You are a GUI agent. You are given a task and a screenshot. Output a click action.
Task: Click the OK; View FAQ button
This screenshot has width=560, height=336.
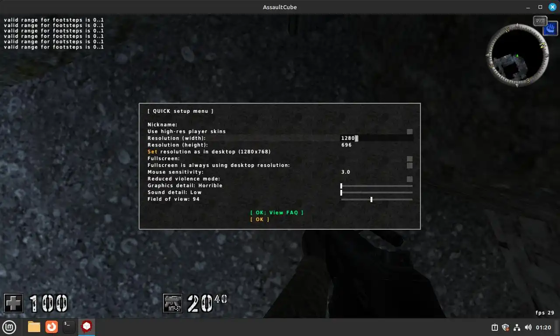(x=277, y=213)
